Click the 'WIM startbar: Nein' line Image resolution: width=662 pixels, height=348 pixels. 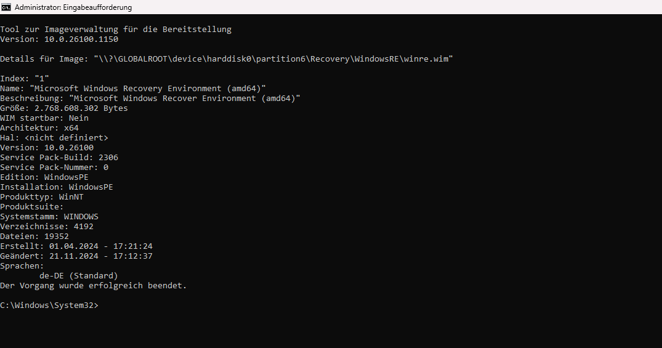tap(44, 118)
